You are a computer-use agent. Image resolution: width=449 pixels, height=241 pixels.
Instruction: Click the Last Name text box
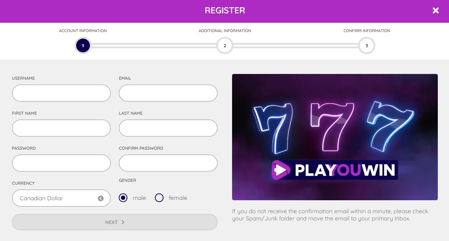pos(168,128)
